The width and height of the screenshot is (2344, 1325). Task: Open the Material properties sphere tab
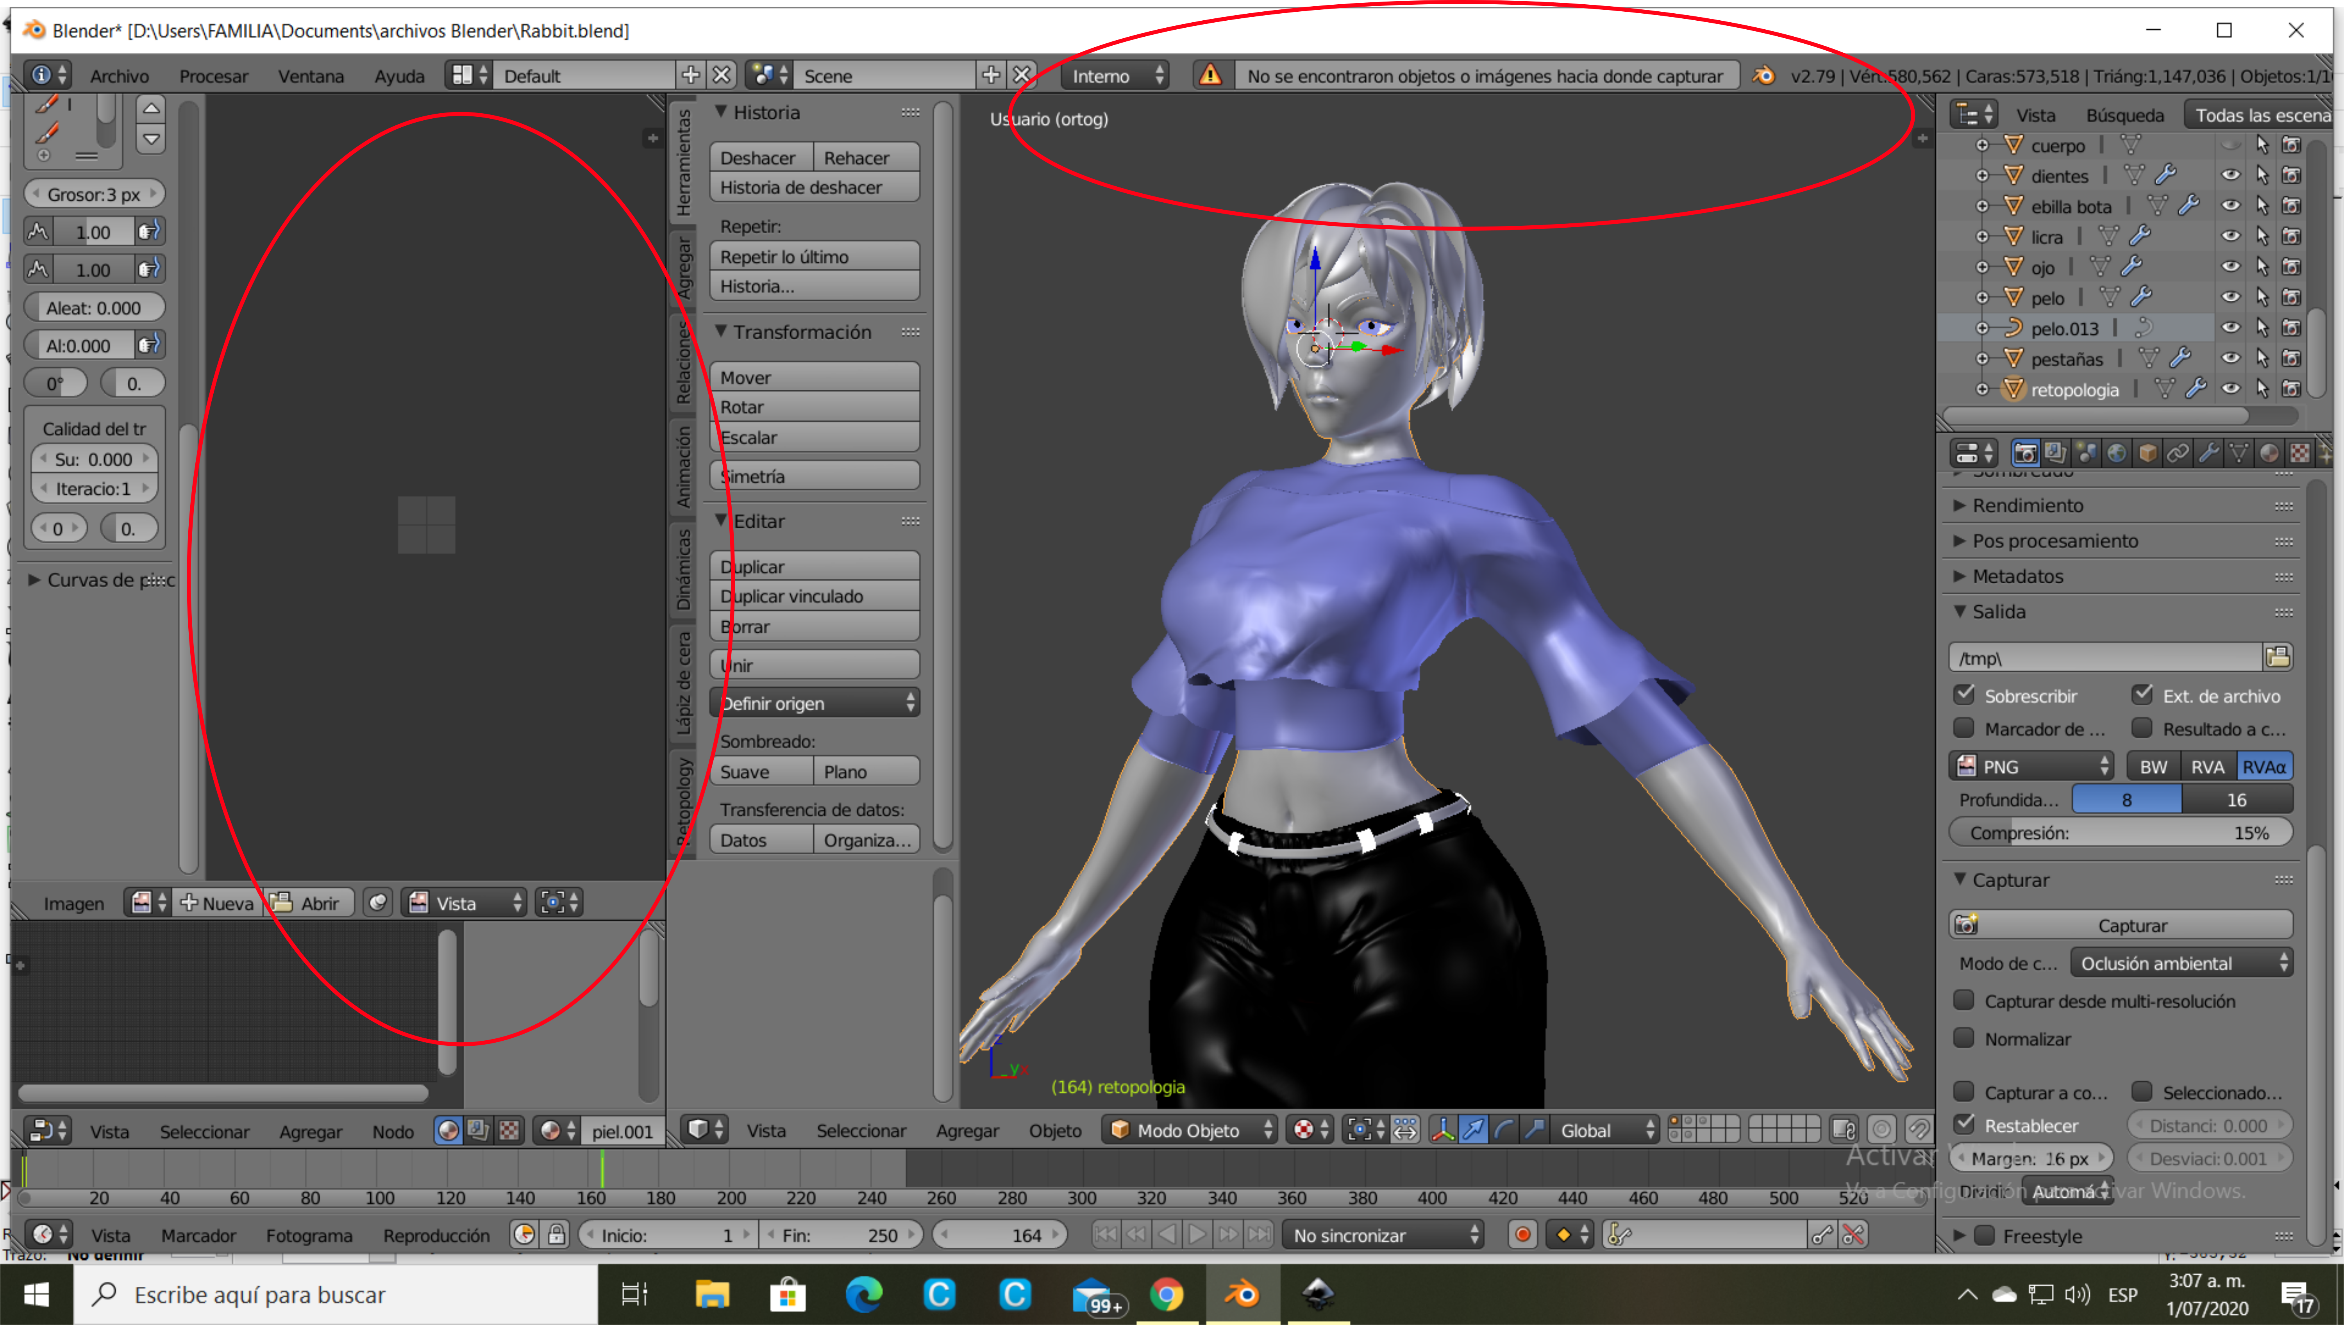click(2269, 453)
